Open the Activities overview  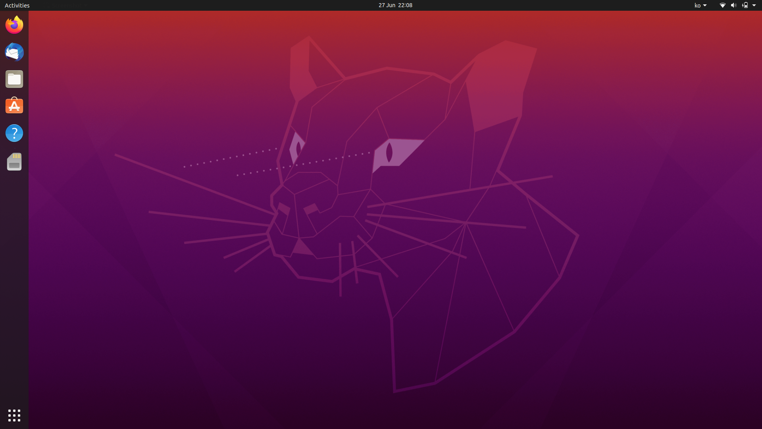(17, 5)
